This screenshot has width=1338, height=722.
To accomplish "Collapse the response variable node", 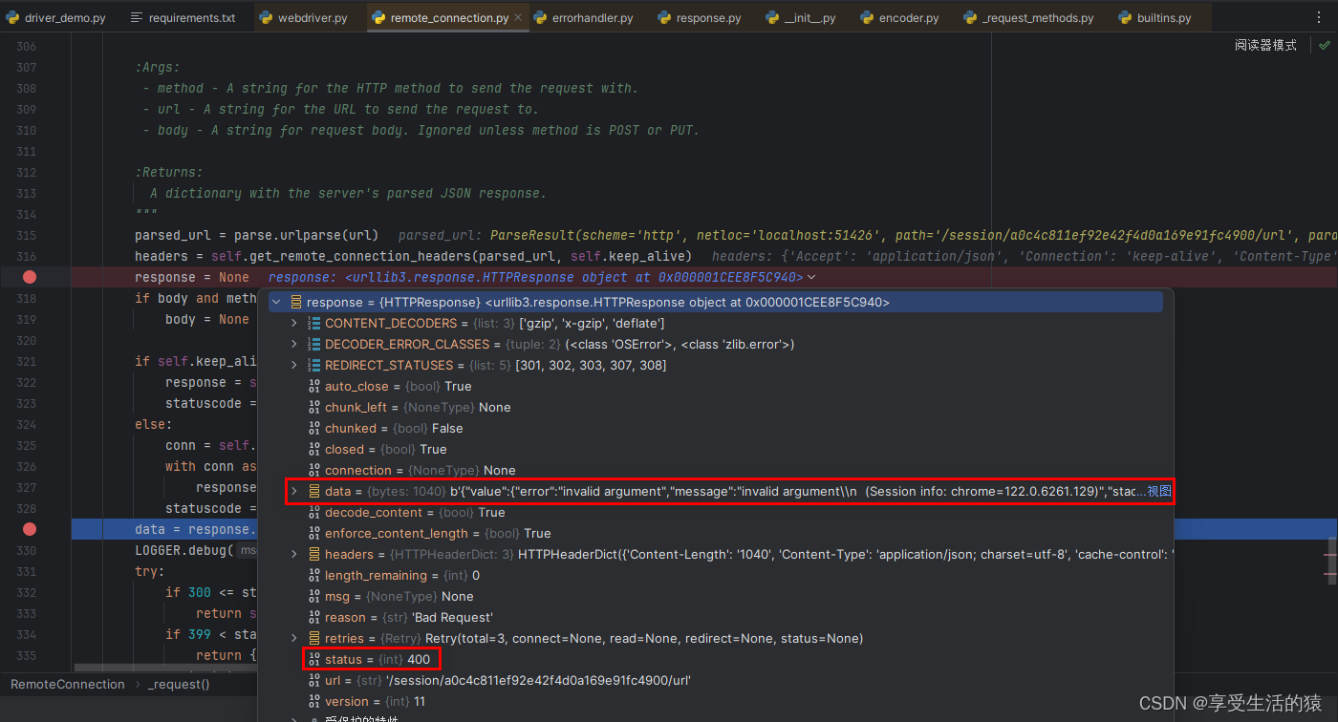I will point(276,302).
